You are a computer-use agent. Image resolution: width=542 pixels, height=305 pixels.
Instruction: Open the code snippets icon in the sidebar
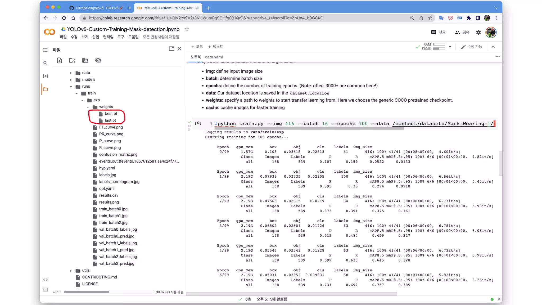coord(45,280)
